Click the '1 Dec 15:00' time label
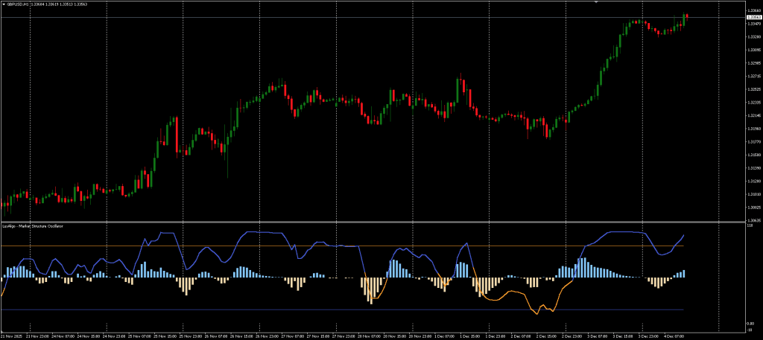The height and width of the screenshot is (340, 763). (x=469, y=336)
